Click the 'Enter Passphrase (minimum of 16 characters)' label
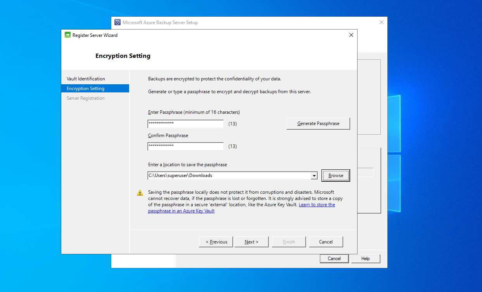This screenshot has width=482, height=292. tap(194, 112)
